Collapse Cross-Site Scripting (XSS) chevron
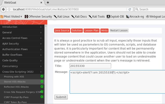 (x=41, y=72)
